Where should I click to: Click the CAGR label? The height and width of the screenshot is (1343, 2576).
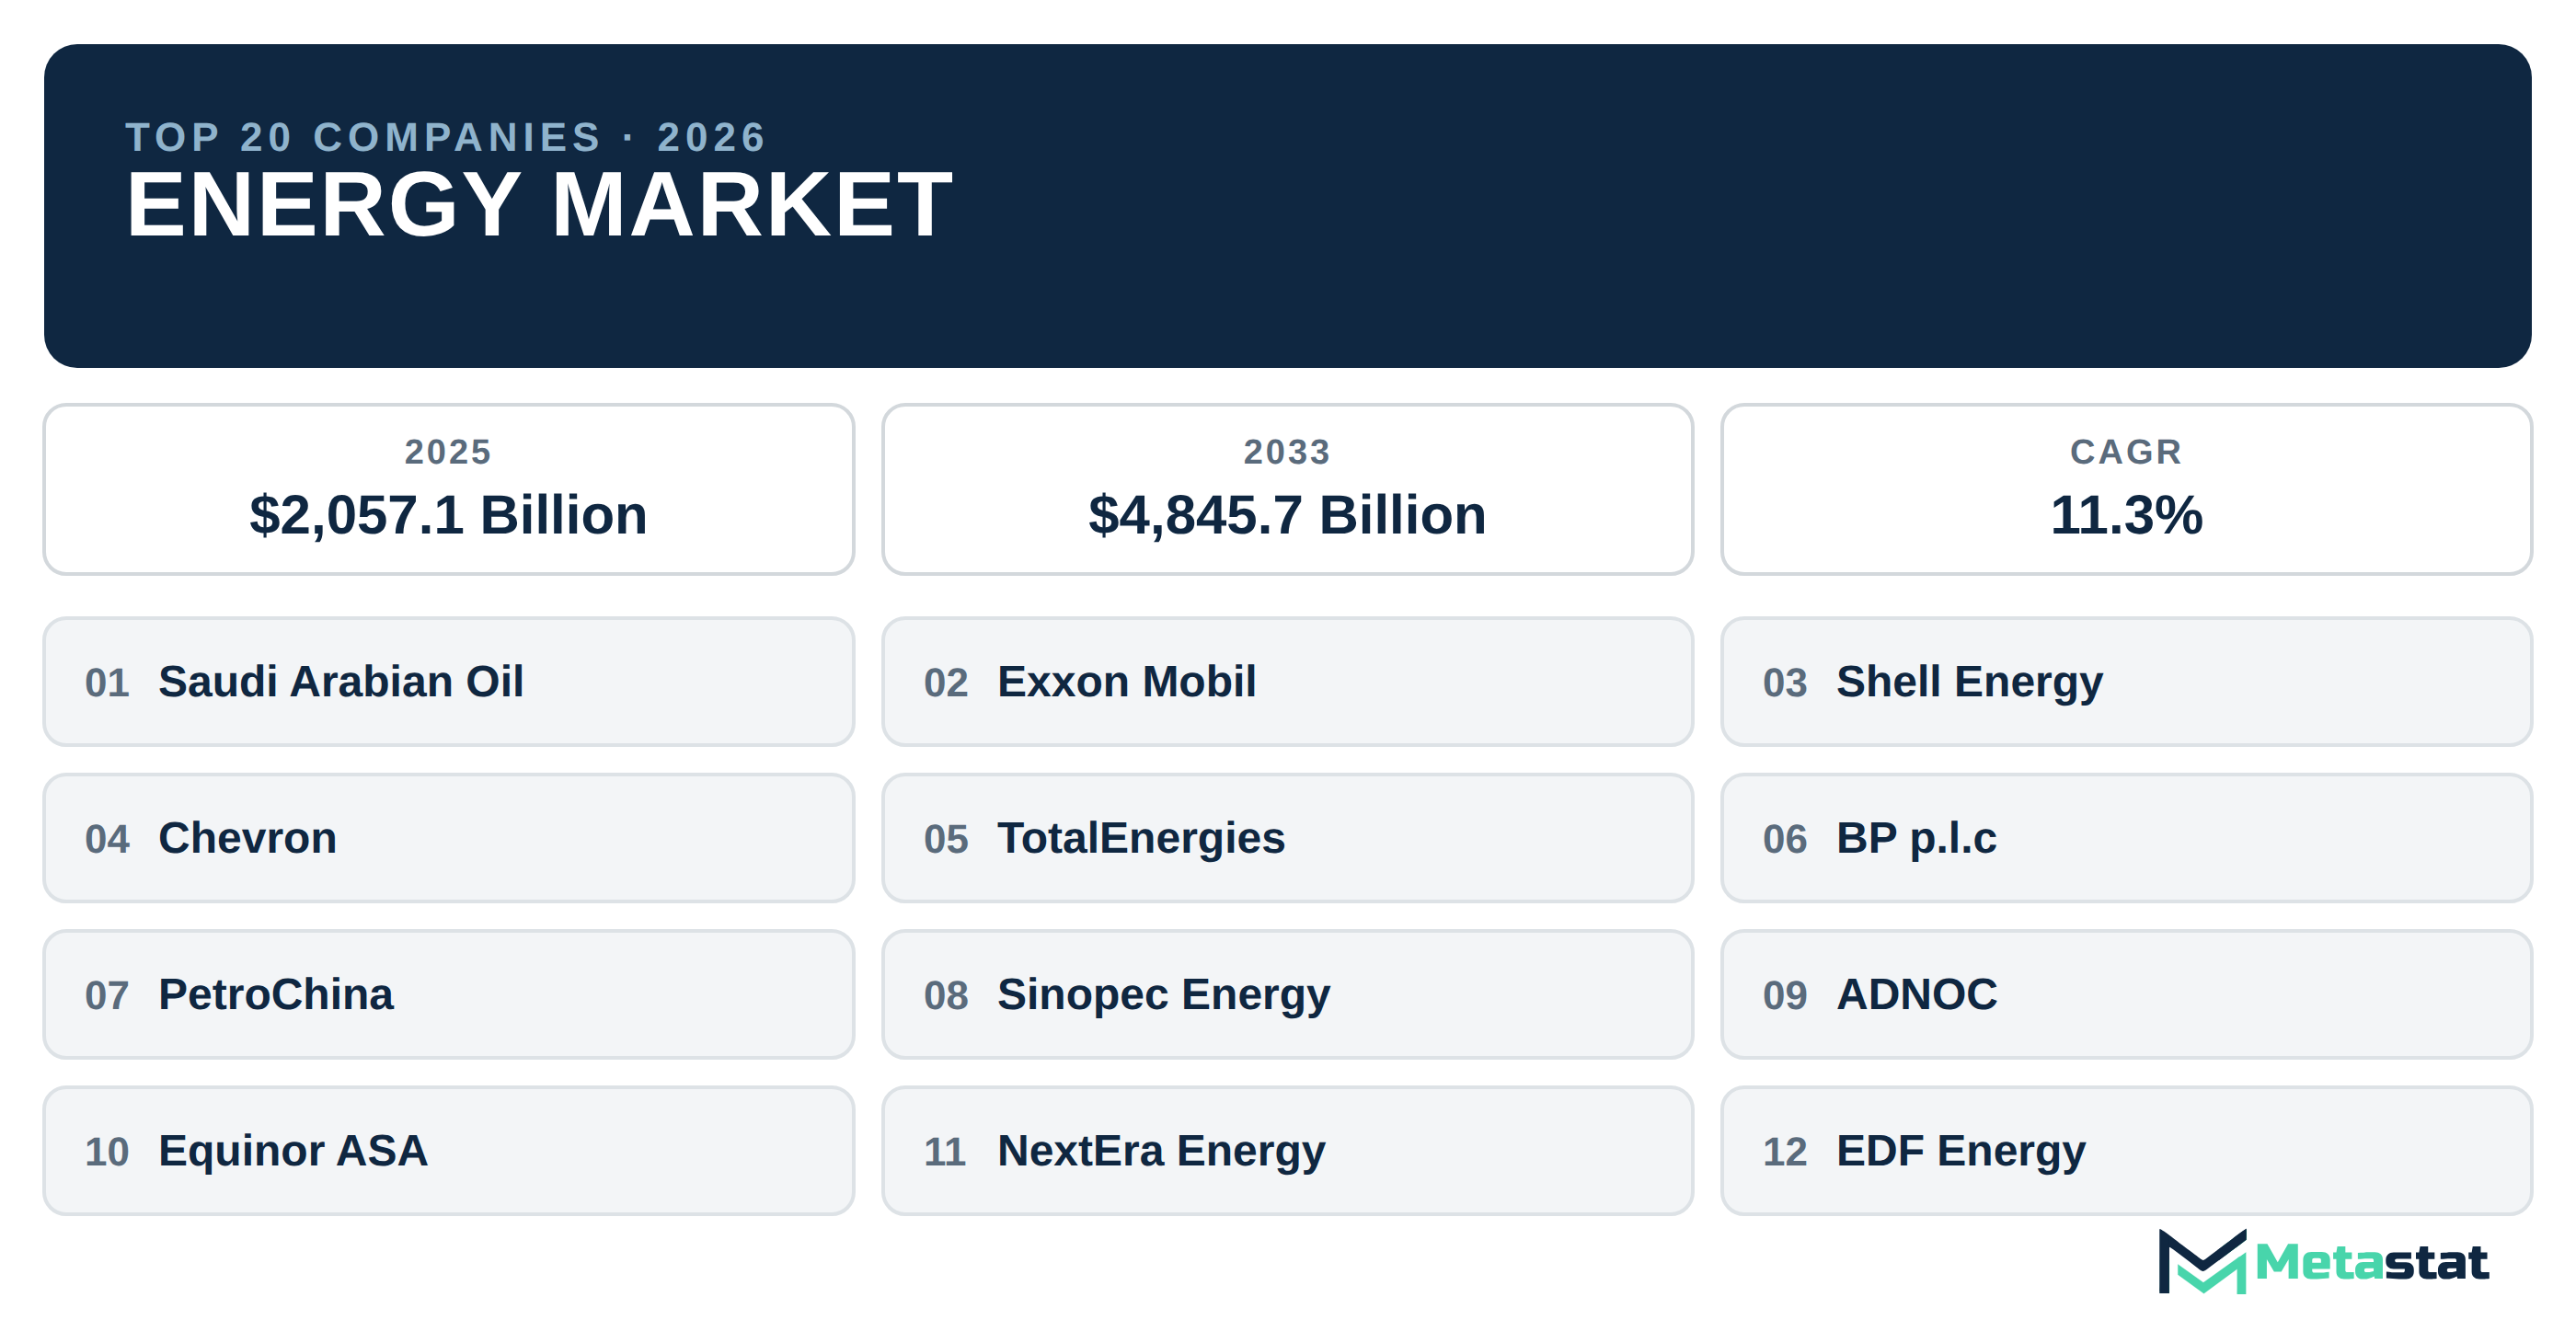(x=2126, y=452)
